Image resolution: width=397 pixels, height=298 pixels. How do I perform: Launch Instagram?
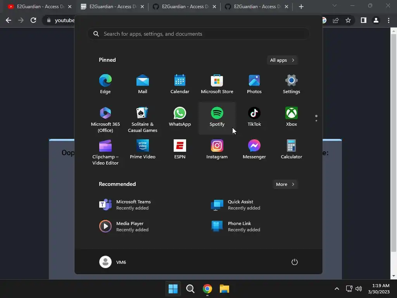pyautogui.click(x=217, y=149)
